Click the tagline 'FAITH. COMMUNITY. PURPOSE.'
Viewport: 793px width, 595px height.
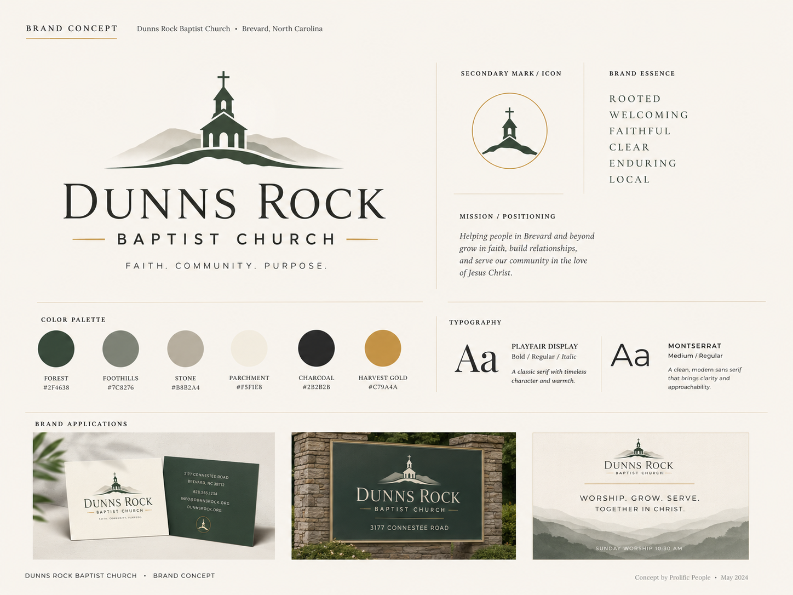click(x=226, y=266)
